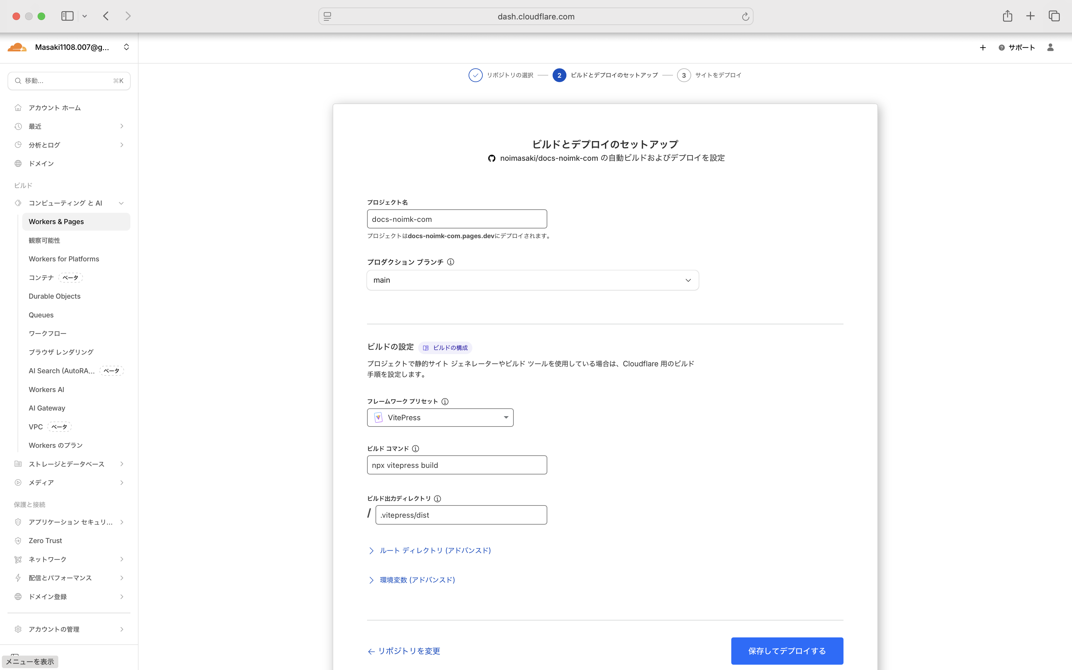Click info icon beside フレームワーク プリセット
The height and width of the screenshot is (670, 1072).
coord(445,401)
